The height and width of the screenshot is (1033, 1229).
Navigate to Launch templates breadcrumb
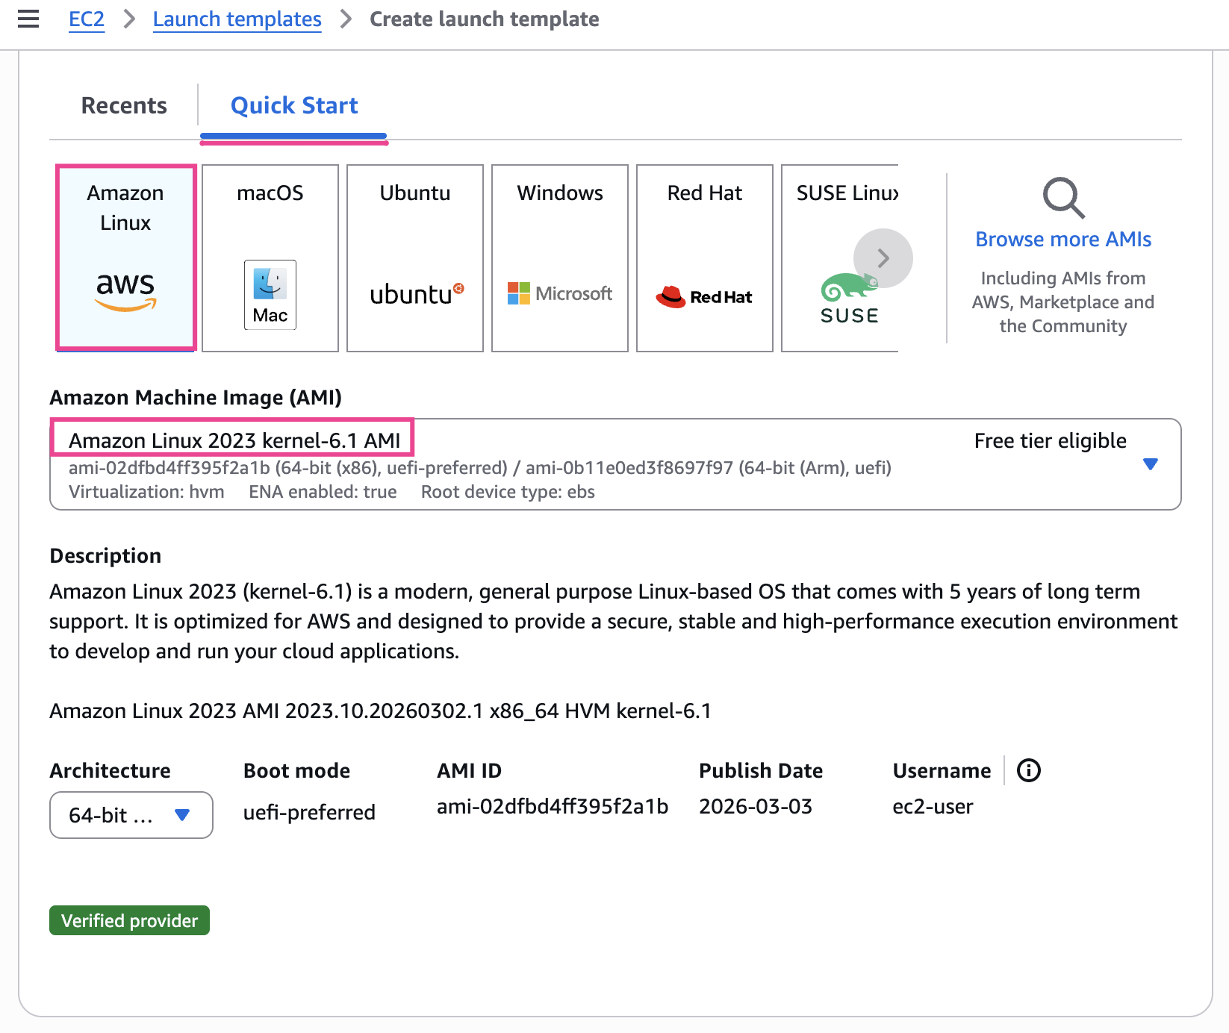pyautogui.click(x=237, y=19)
